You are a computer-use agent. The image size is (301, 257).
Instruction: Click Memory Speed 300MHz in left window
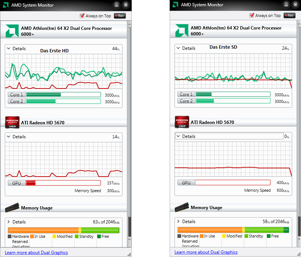[97, 191]
